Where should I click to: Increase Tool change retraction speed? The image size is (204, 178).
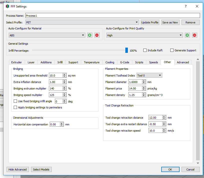(164, 130)
